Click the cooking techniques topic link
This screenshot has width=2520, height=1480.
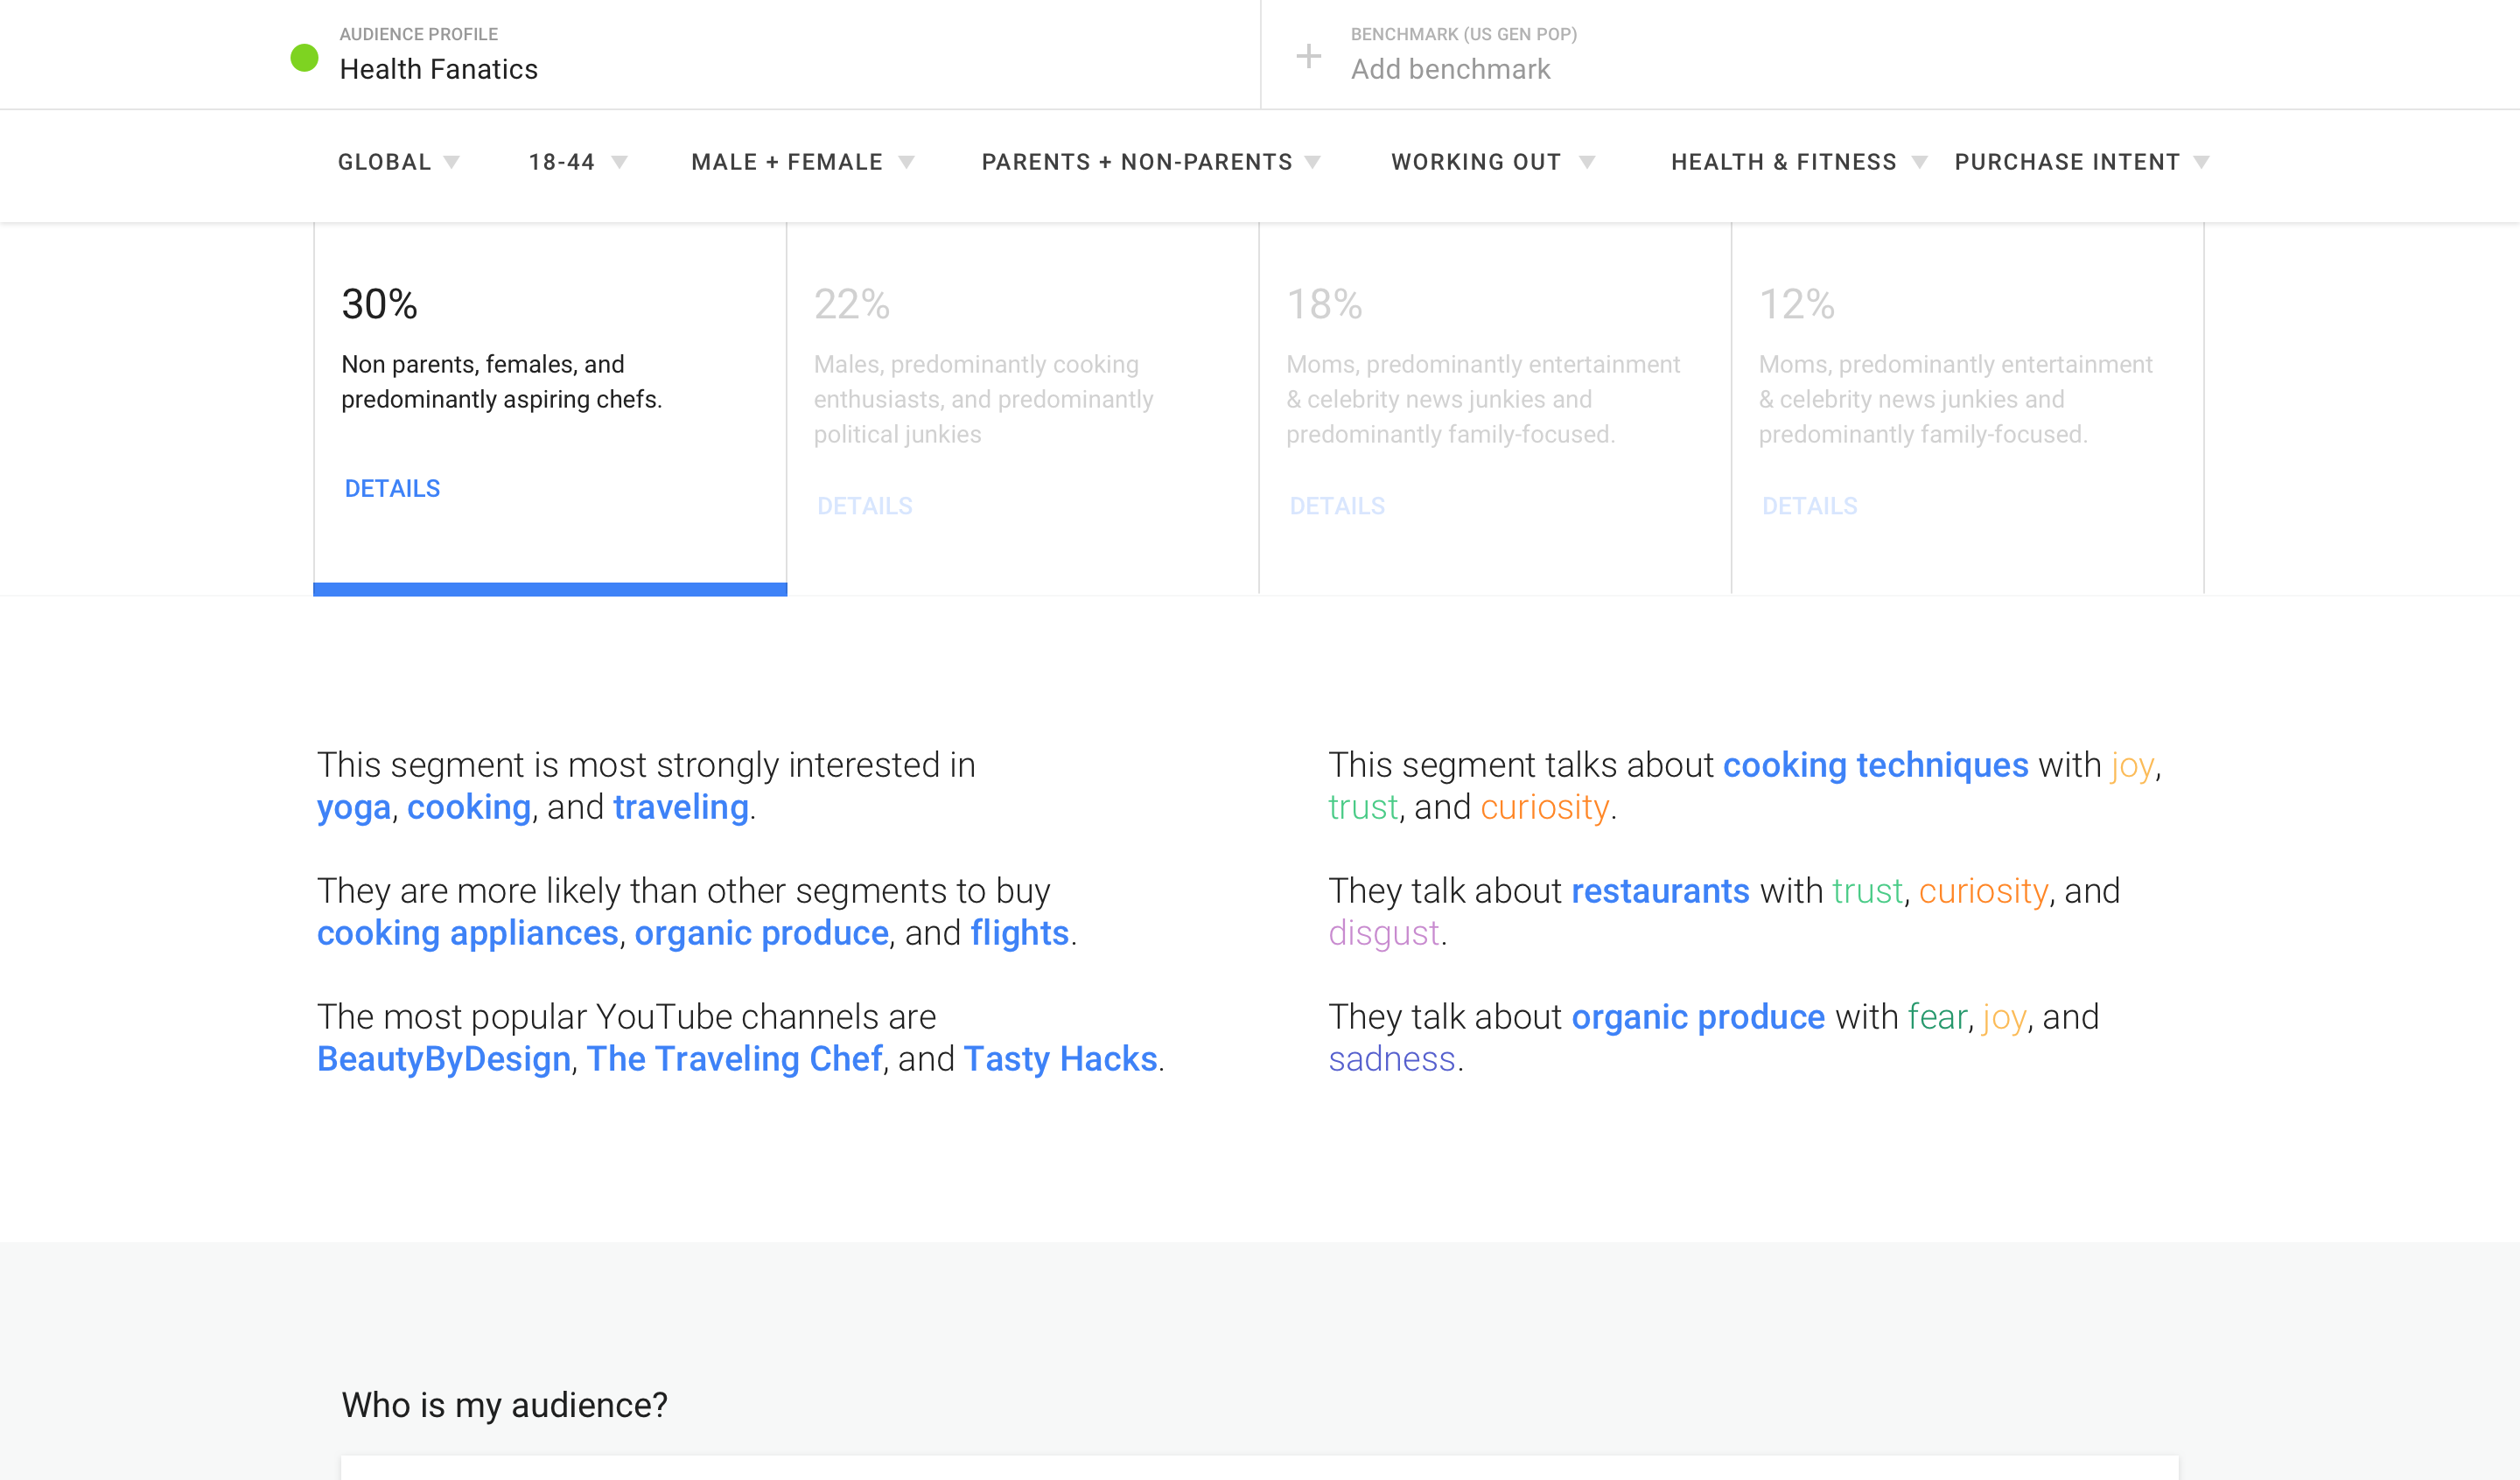[1875, 766]
